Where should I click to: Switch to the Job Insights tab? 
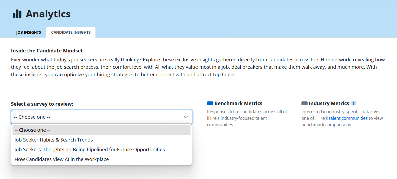click(x=28, y=32)
